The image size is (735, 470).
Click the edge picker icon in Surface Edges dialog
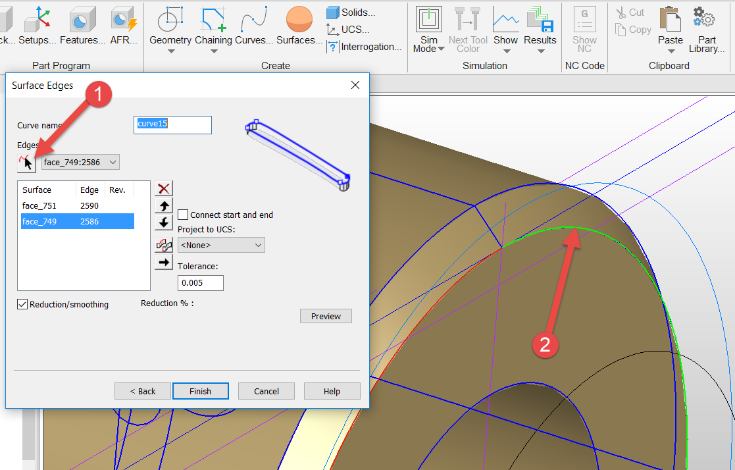(x=26, y=162)
